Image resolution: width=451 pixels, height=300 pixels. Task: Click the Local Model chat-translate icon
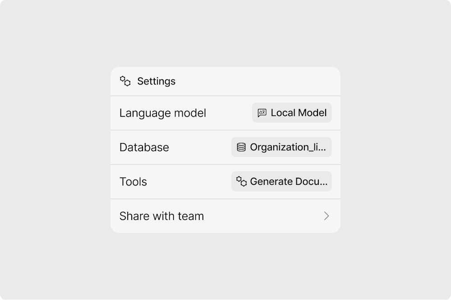pos(262,113)
